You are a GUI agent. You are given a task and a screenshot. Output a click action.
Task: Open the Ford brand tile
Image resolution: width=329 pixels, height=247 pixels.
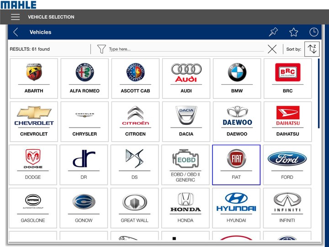287,165
